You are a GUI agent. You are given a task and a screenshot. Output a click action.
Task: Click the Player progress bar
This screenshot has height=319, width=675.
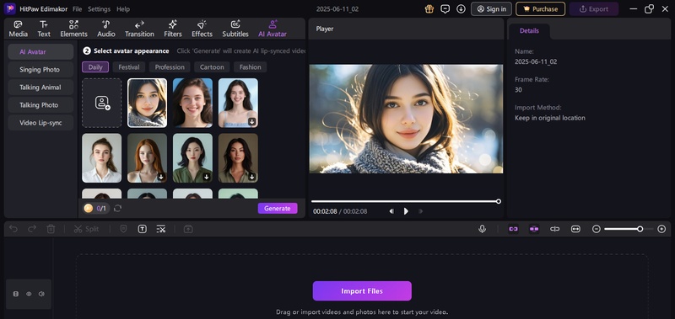[405, 201]
